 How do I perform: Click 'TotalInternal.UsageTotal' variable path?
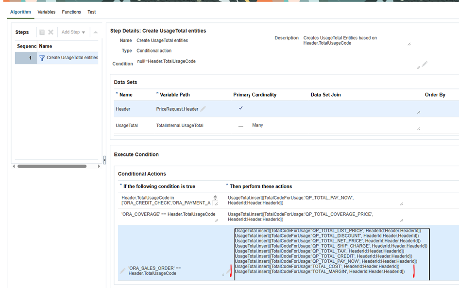pyautogui.click(x=180, y=125)
